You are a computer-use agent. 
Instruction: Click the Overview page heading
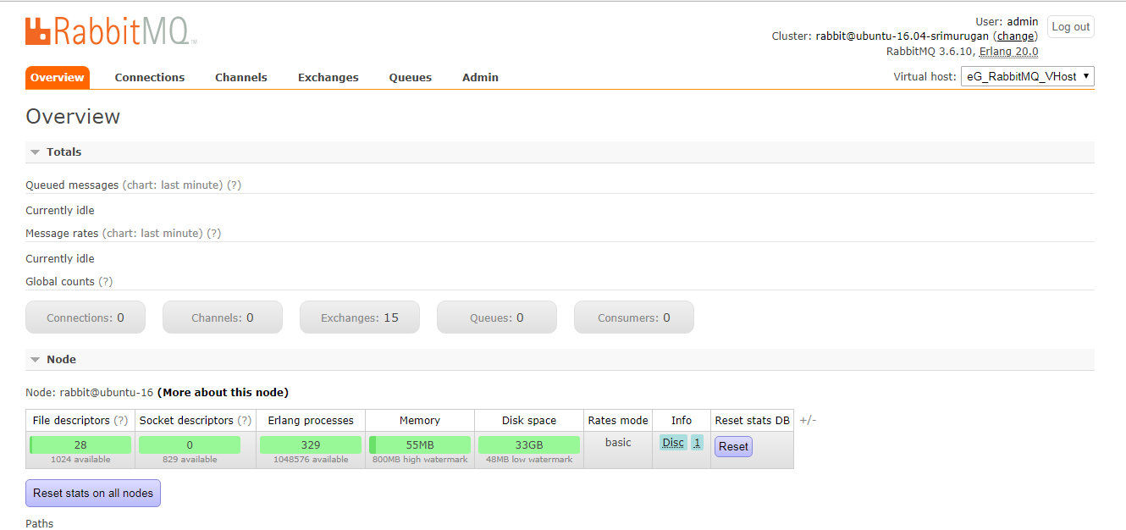click(x=73, y=117)
